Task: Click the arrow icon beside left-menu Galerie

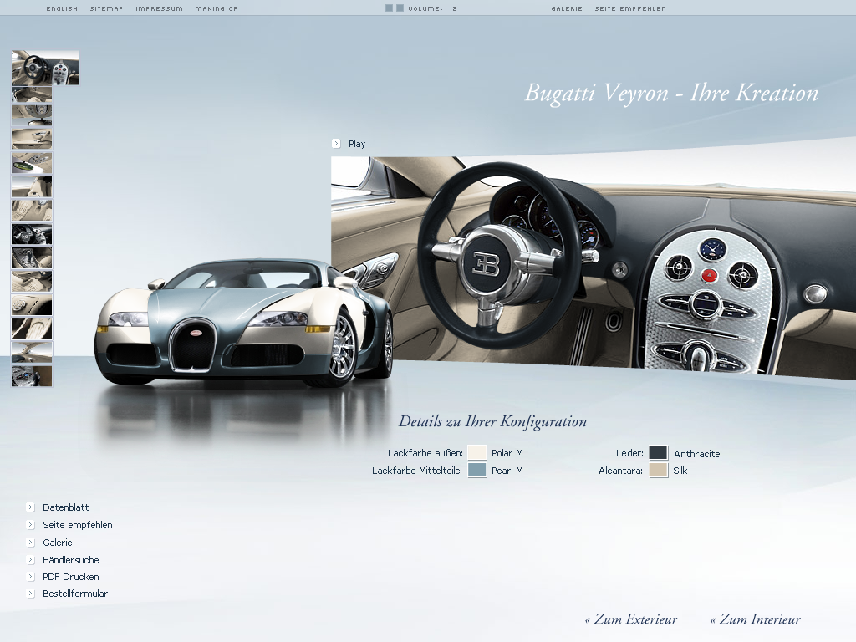Action: (30, 543)
